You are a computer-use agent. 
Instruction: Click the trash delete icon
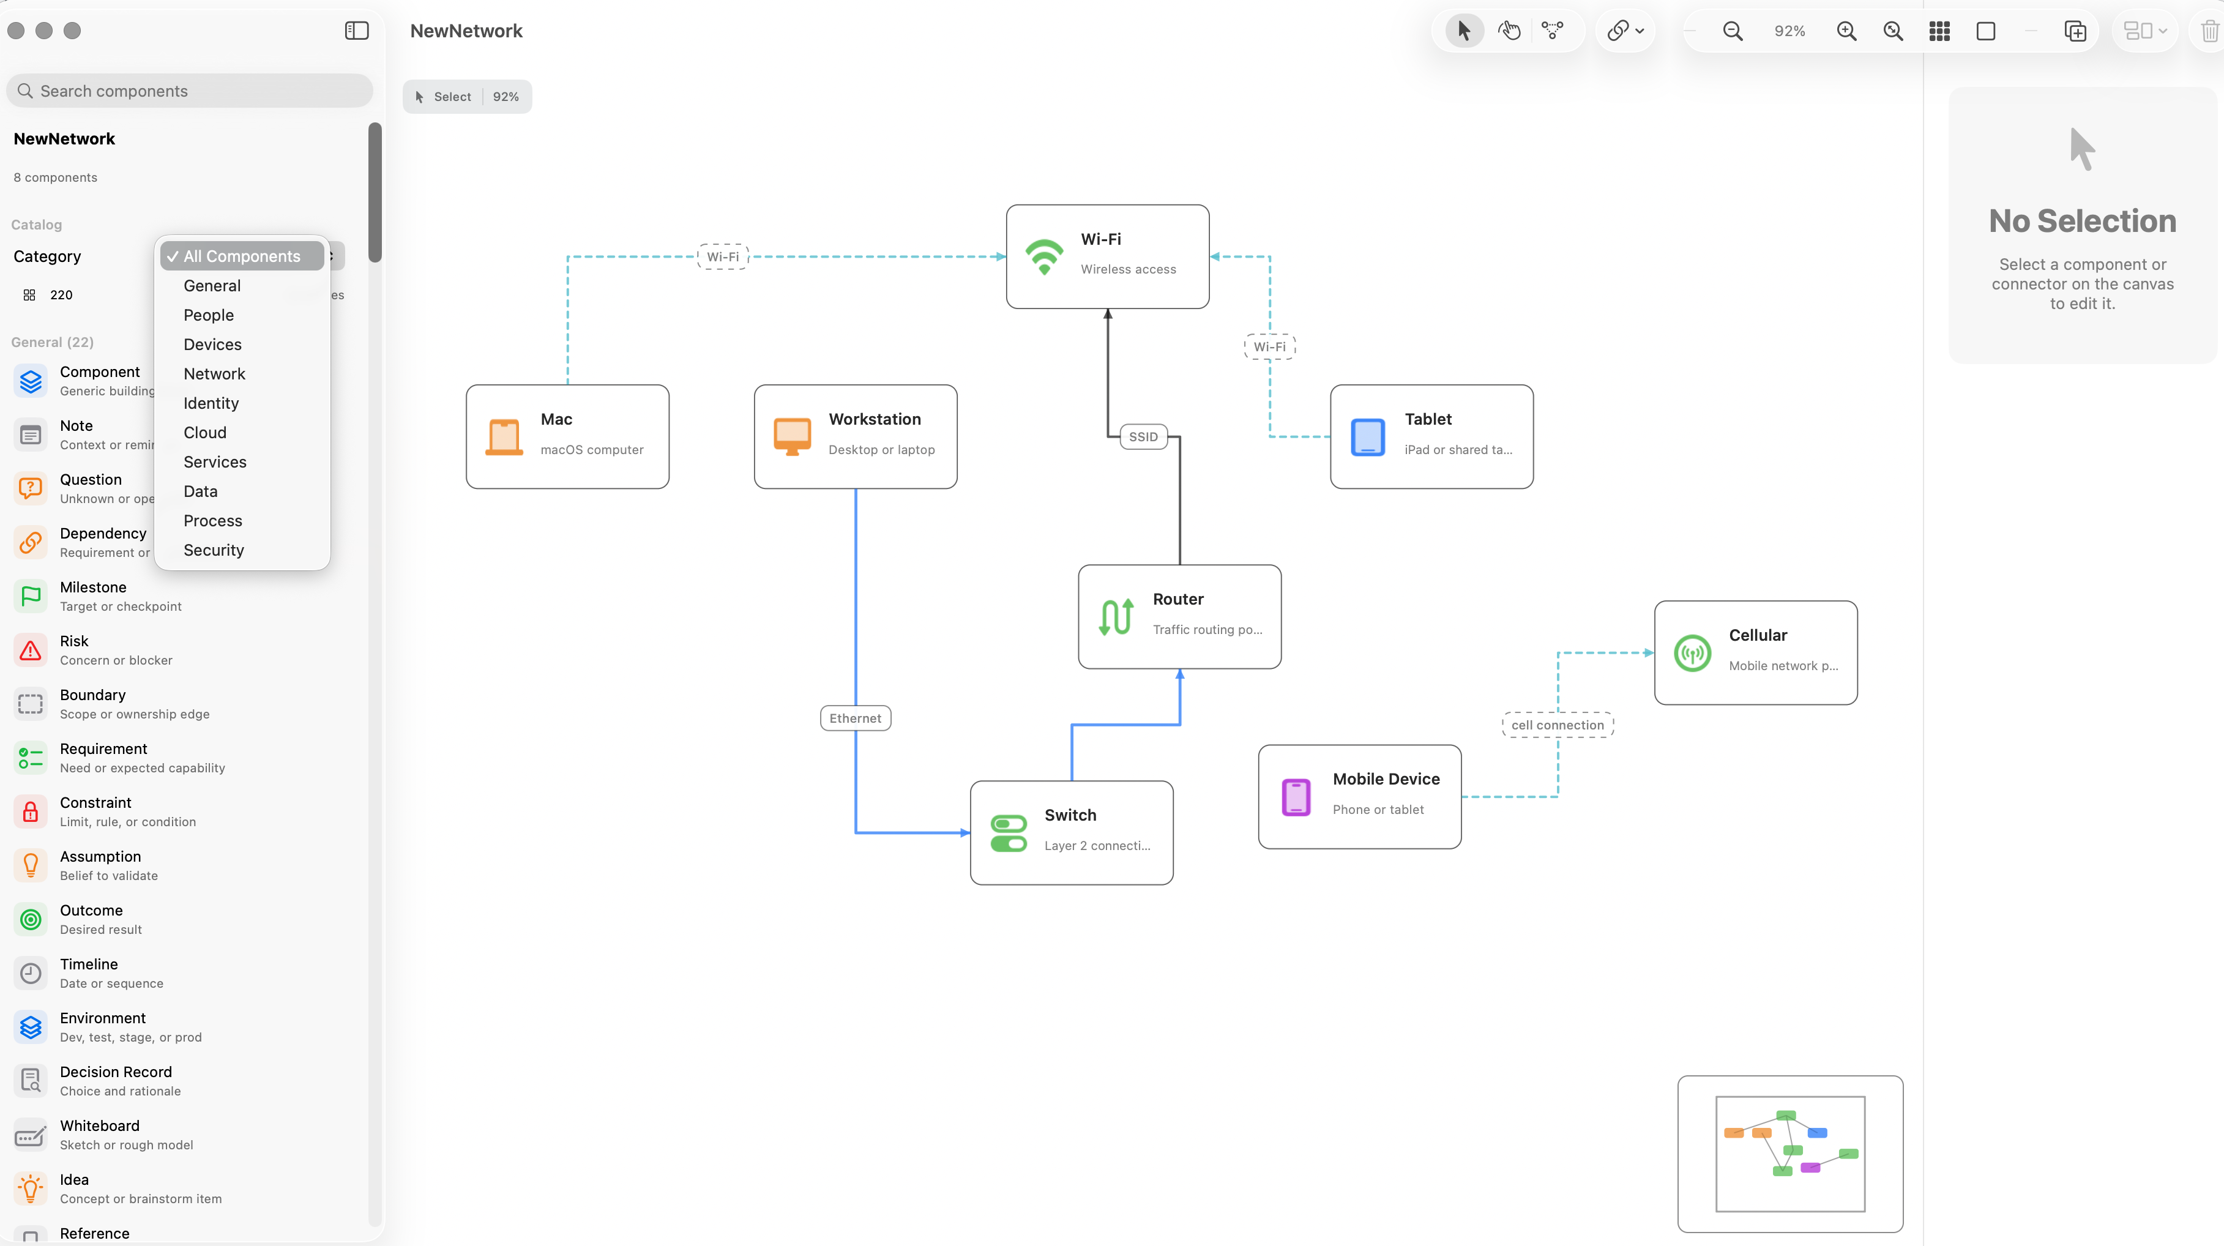pyautogui.click(x=2209, y=31)
